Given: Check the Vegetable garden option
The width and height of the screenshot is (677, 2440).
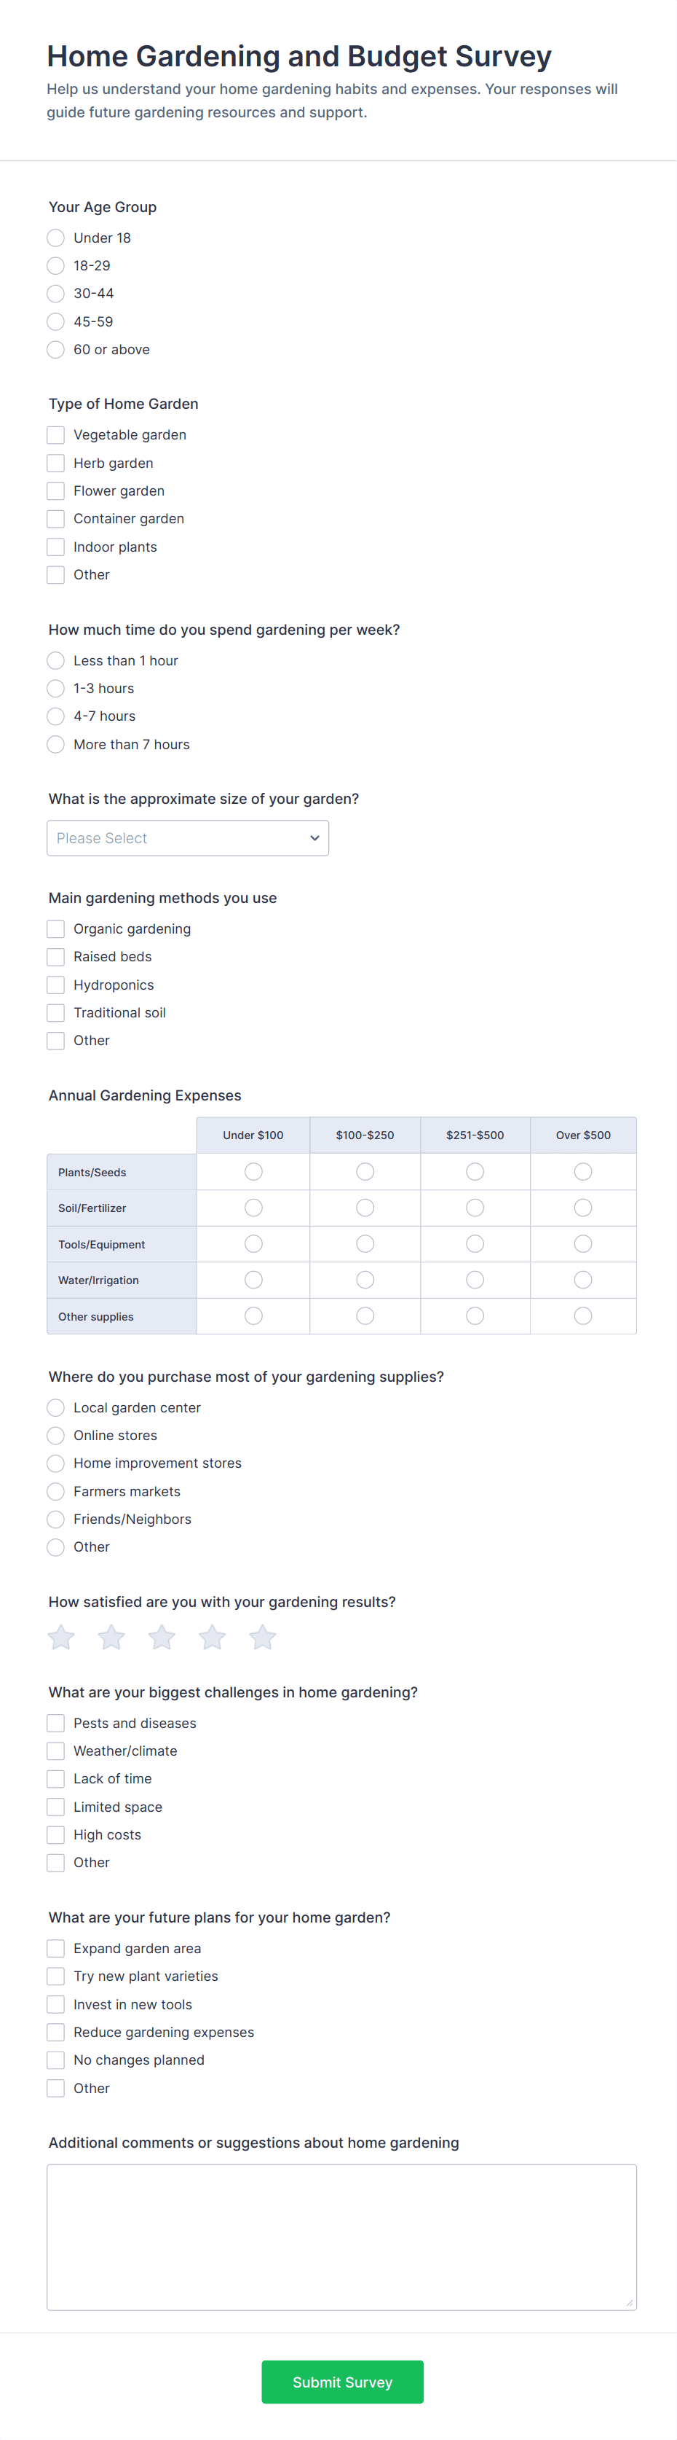Looking at the screenshot, I should 56,435.
